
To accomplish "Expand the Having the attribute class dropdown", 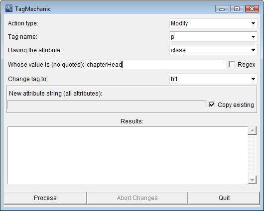I will [x=213, y=50].
